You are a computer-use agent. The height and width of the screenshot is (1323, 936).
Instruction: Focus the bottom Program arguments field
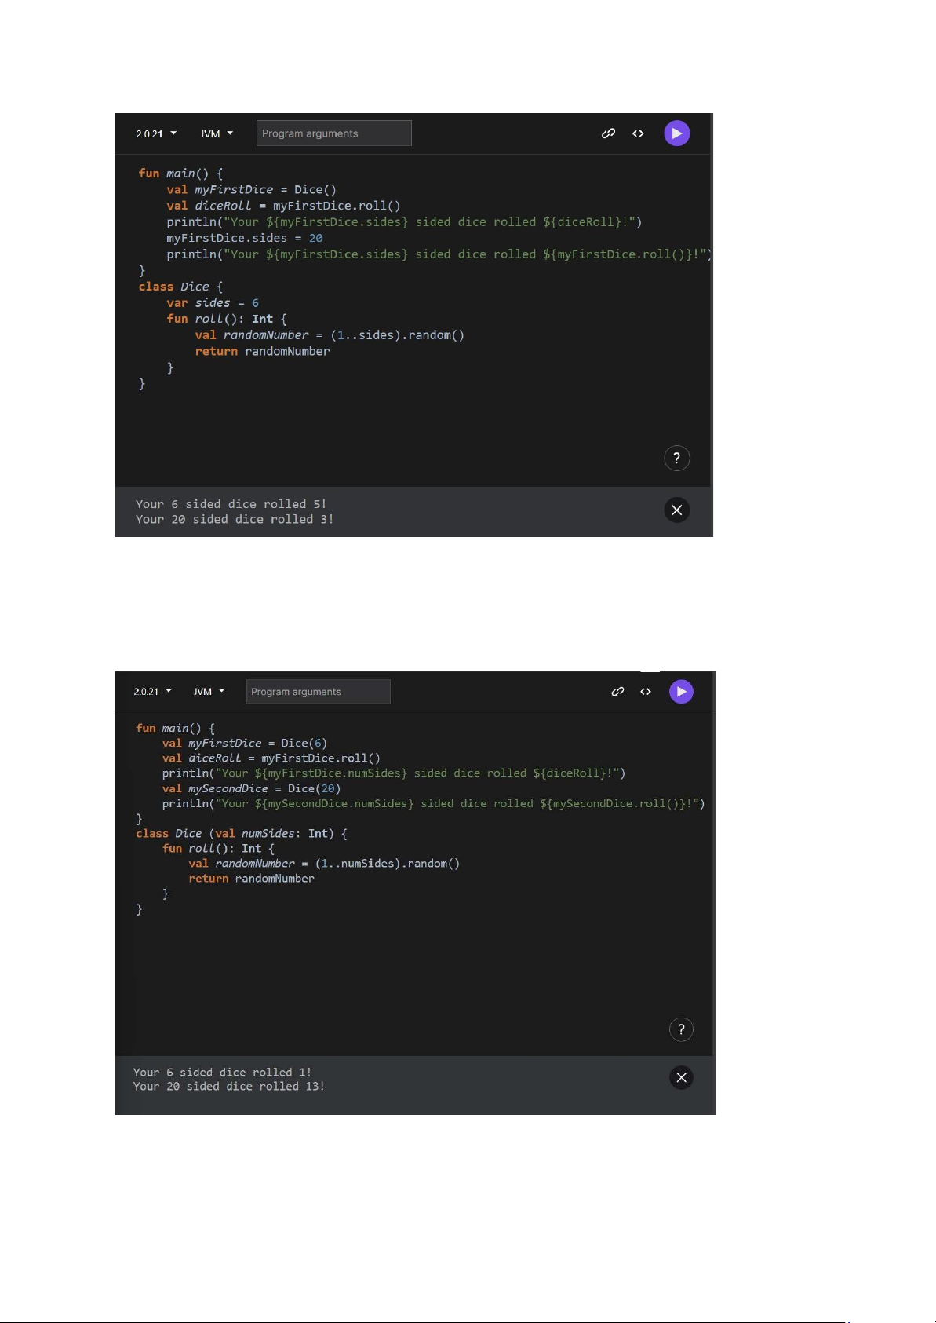click(x=318, y=692)
